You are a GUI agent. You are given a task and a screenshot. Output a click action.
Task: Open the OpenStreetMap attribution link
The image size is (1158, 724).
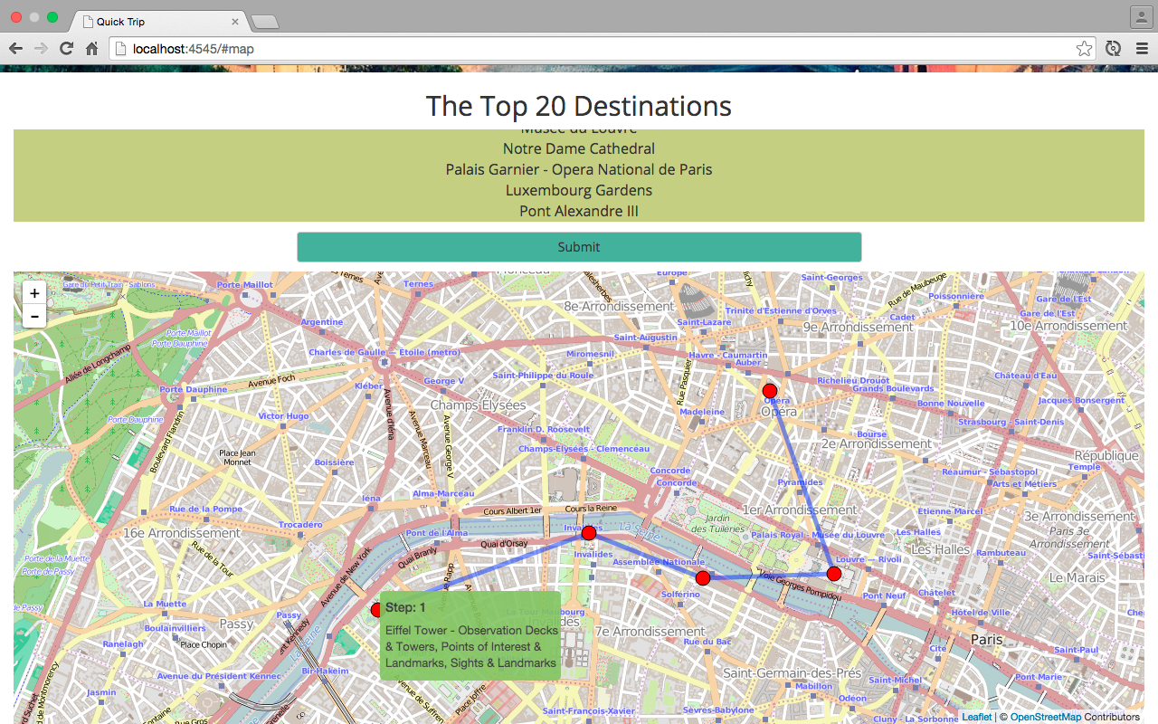[x=1045, y=717]
